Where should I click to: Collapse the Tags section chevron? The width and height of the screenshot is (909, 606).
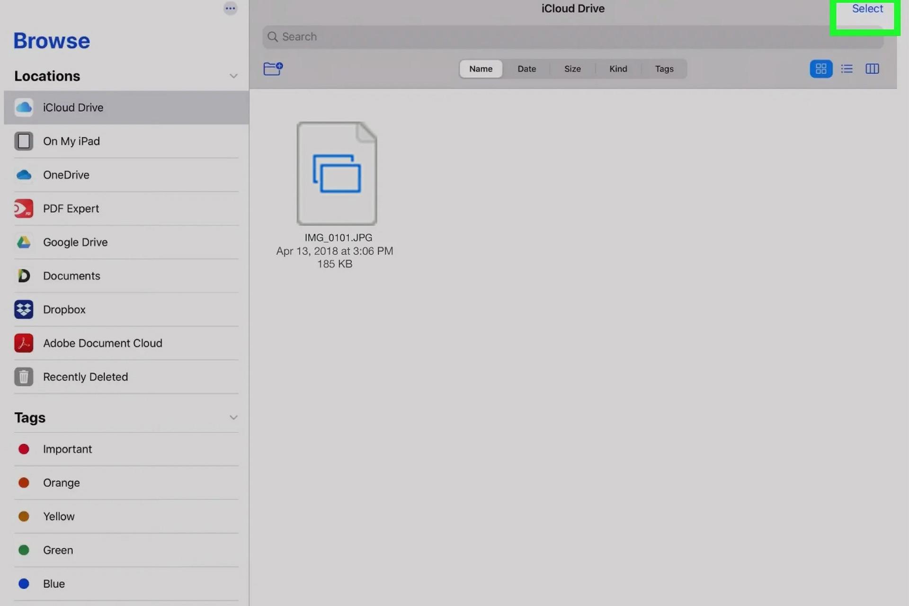click(x=233, y=418)
